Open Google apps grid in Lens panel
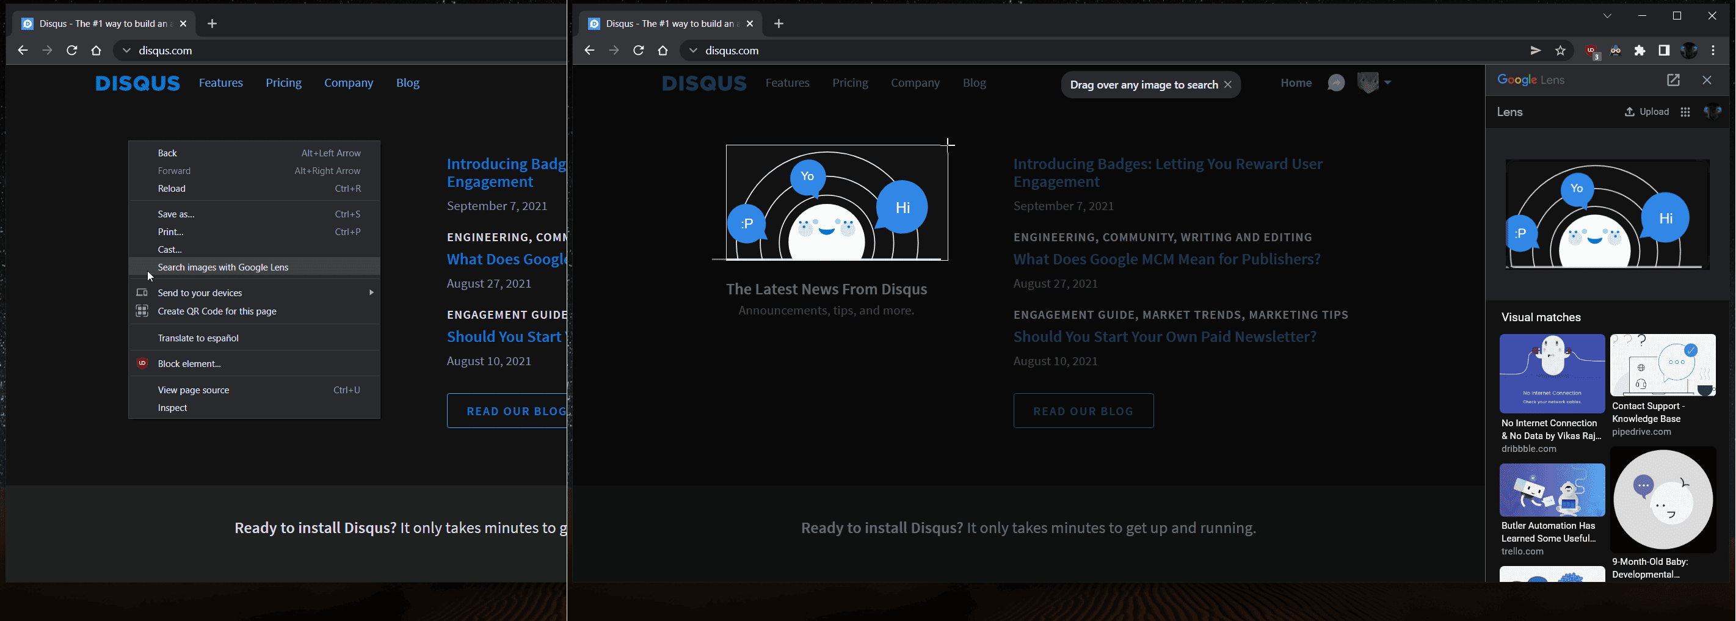The height and width of the screenshot is (621, 1736). tap(1685, 112)
